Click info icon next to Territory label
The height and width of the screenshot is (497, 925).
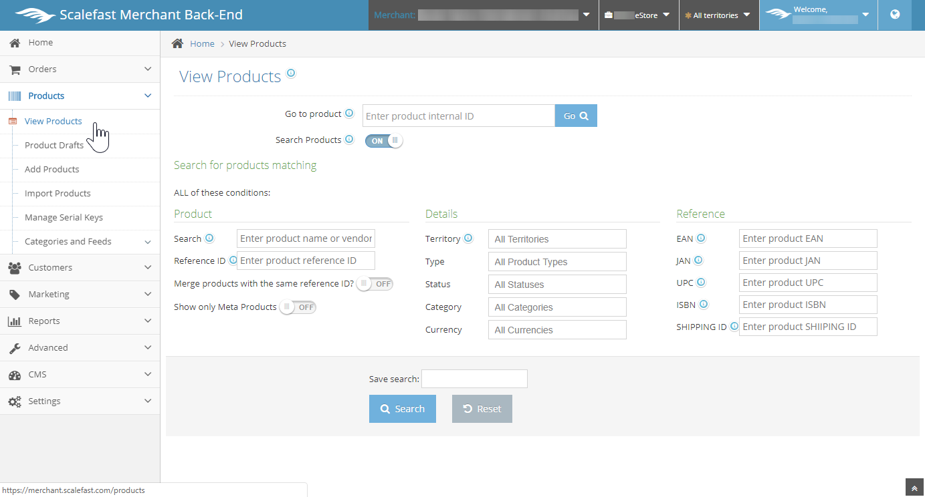pyautogui.click(x=468, y=238)
